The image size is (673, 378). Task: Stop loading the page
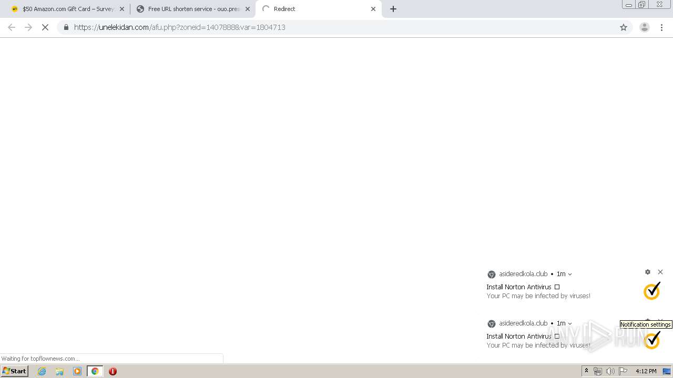click(45, 27)
